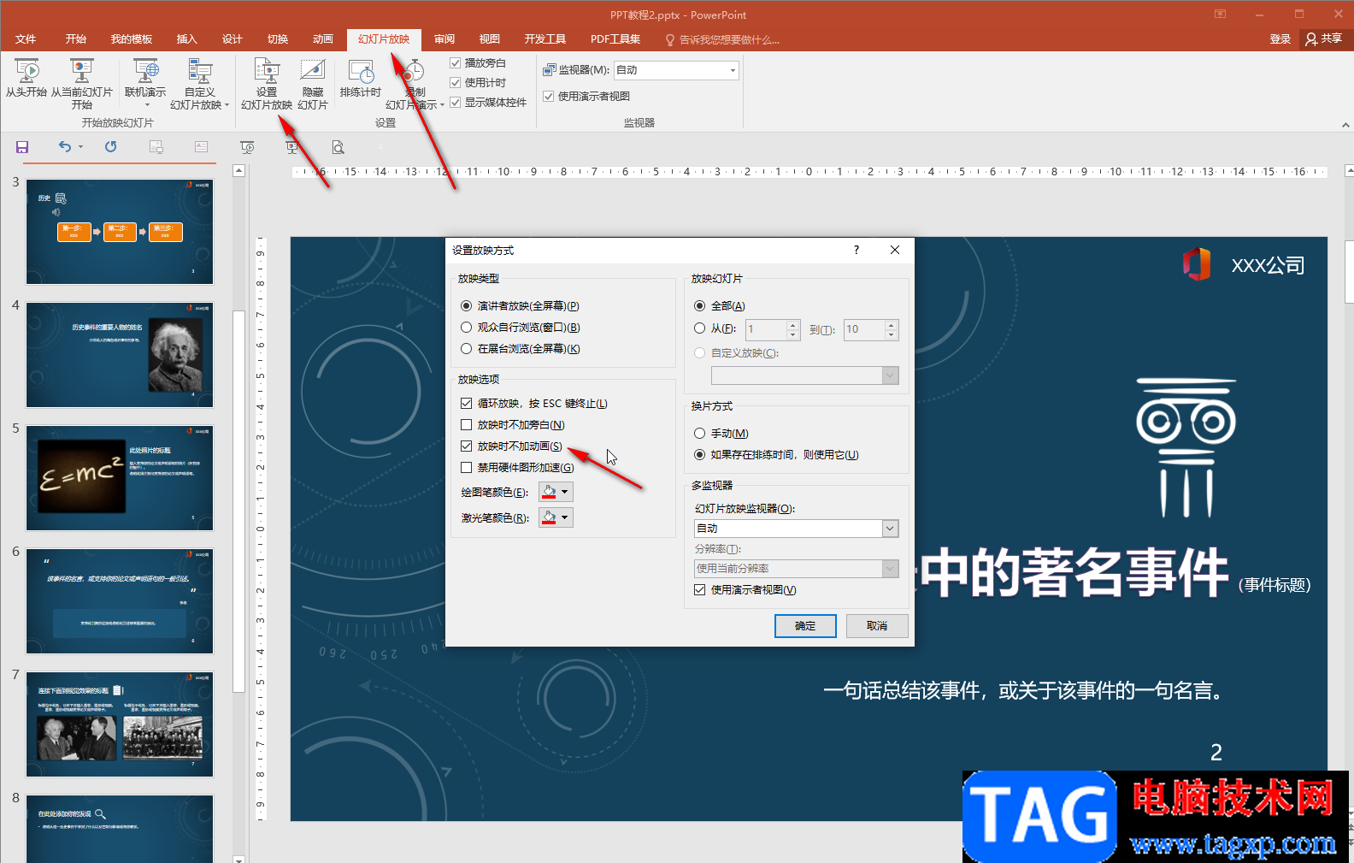Switch to 动画 (Animations) tab

[322, 39]
